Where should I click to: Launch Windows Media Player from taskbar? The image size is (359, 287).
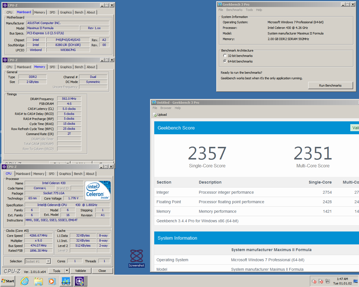point(52,281)
